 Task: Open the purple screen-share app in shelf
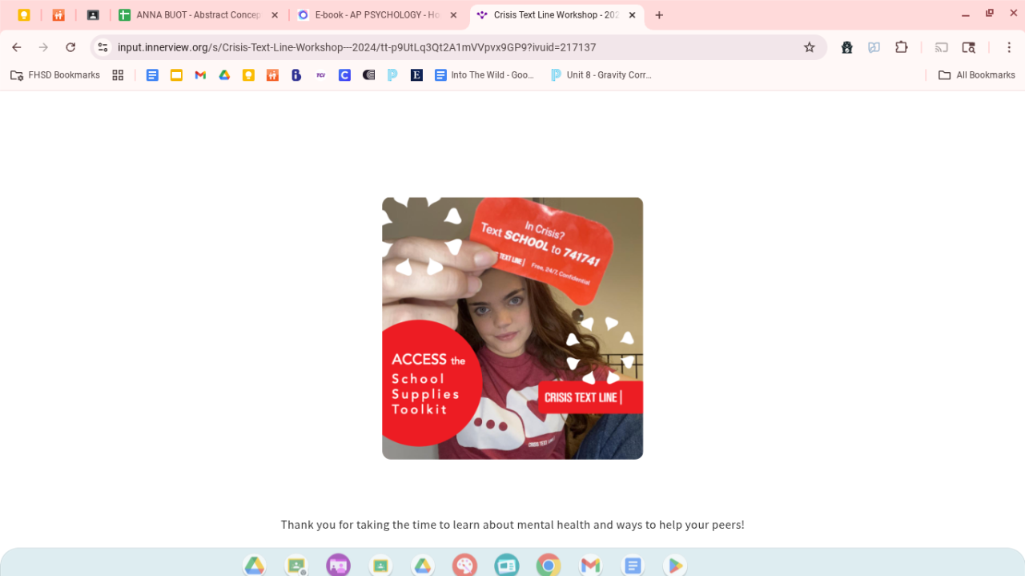[339, 566]
